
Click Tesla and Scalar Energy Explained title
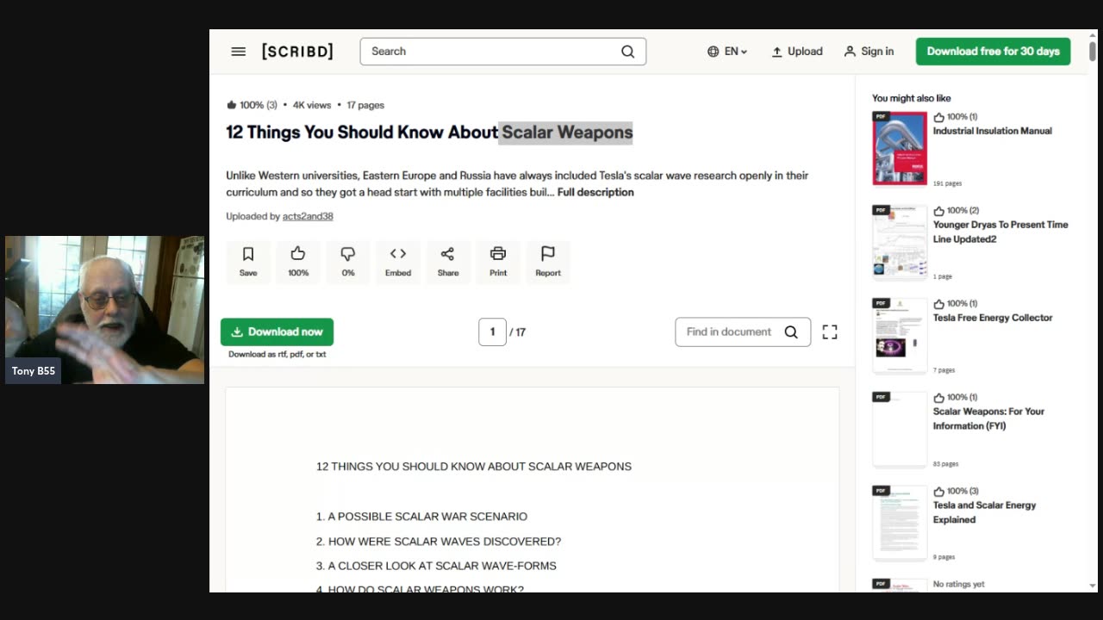[x=984, y=512]
